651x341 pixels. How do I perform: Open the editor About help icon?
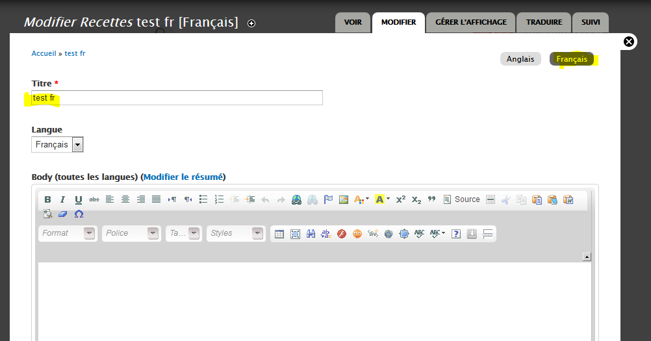[x=456, y=234]
